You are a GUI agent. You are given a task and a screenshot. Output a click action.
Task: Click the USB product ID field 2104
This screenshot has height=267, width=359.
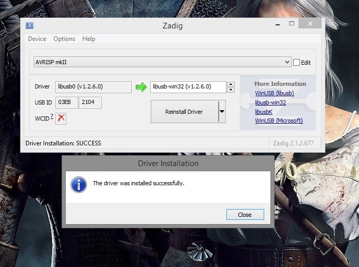(x=90, y=102)
